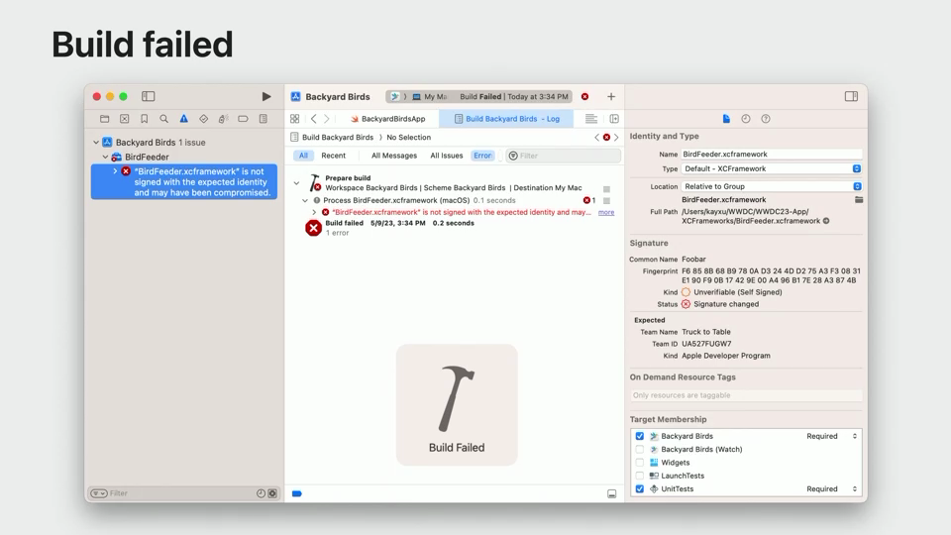Select the Issue navigator warning icon
Screen dimensions: 951x535
tap(183, 119)
